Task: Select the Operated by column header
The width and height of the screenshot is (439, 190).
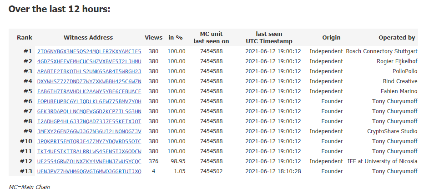Action: [x=397, y=37]
